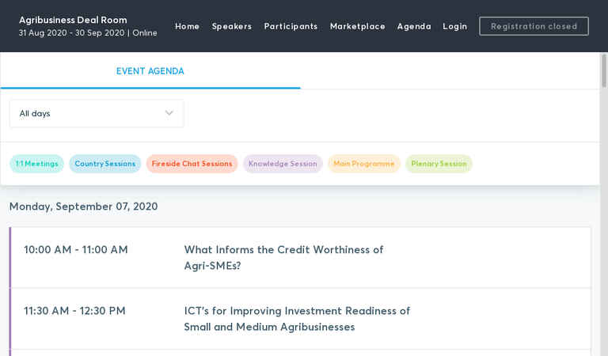
Task: Click the Login link
Action: pos(455,26)
